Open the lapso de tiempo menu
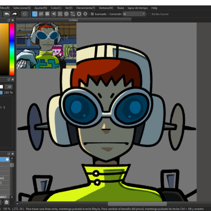Screen dimensions: 211x211 pyautogui.click(x=138, y=8)
